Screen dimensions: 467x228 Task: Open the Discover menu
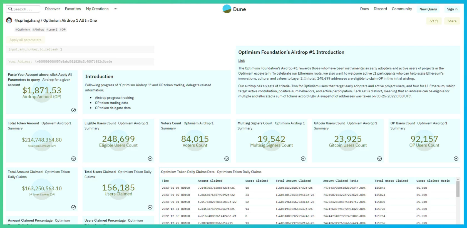pyautogui.click(x=53, y=9)
